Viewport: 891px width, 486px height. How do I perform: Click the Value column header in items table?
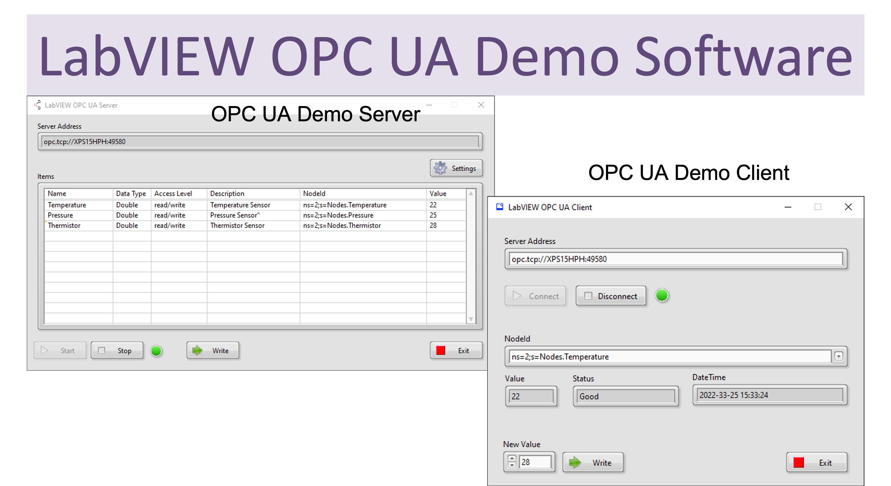[446, 193]
